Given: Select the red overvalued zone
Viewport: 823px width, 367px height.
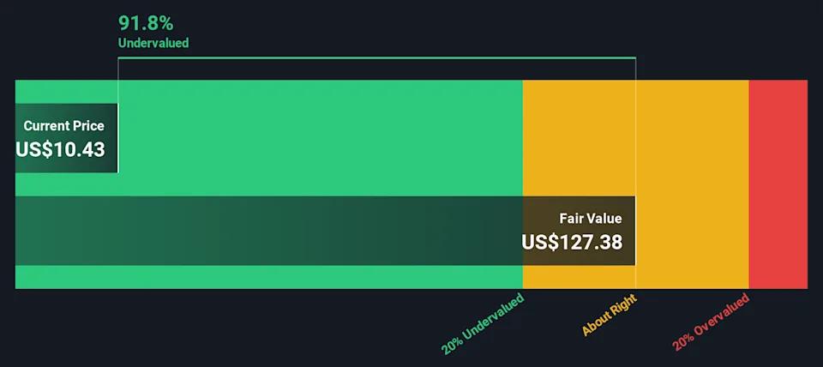Looking at the screenshot, I should click(x=778, y=184).
